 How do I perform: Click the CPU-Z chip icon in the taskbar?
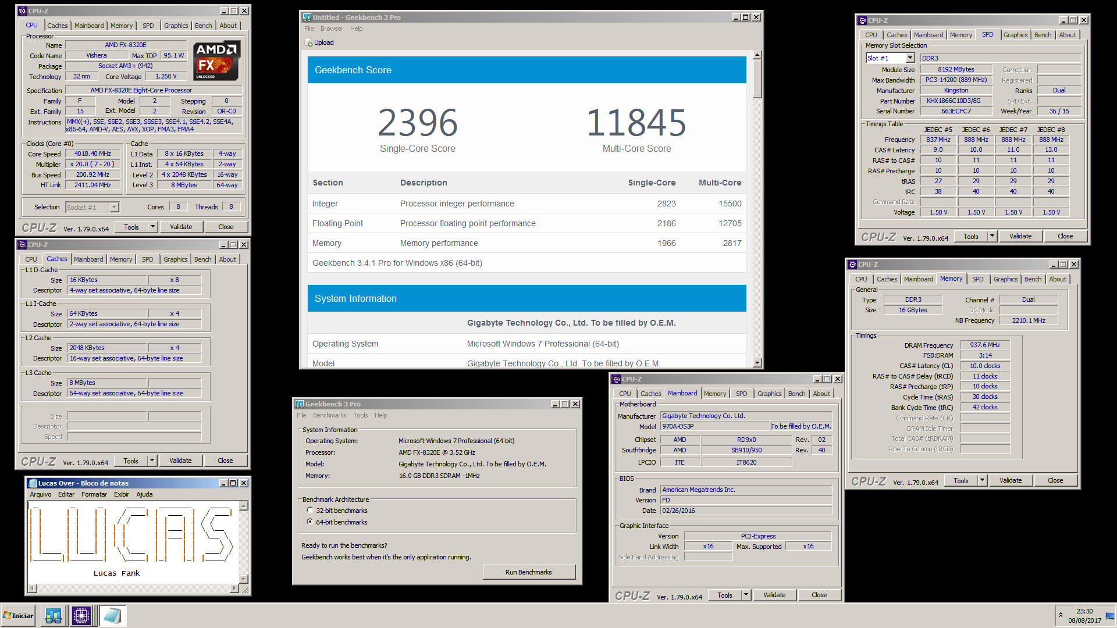81,616
